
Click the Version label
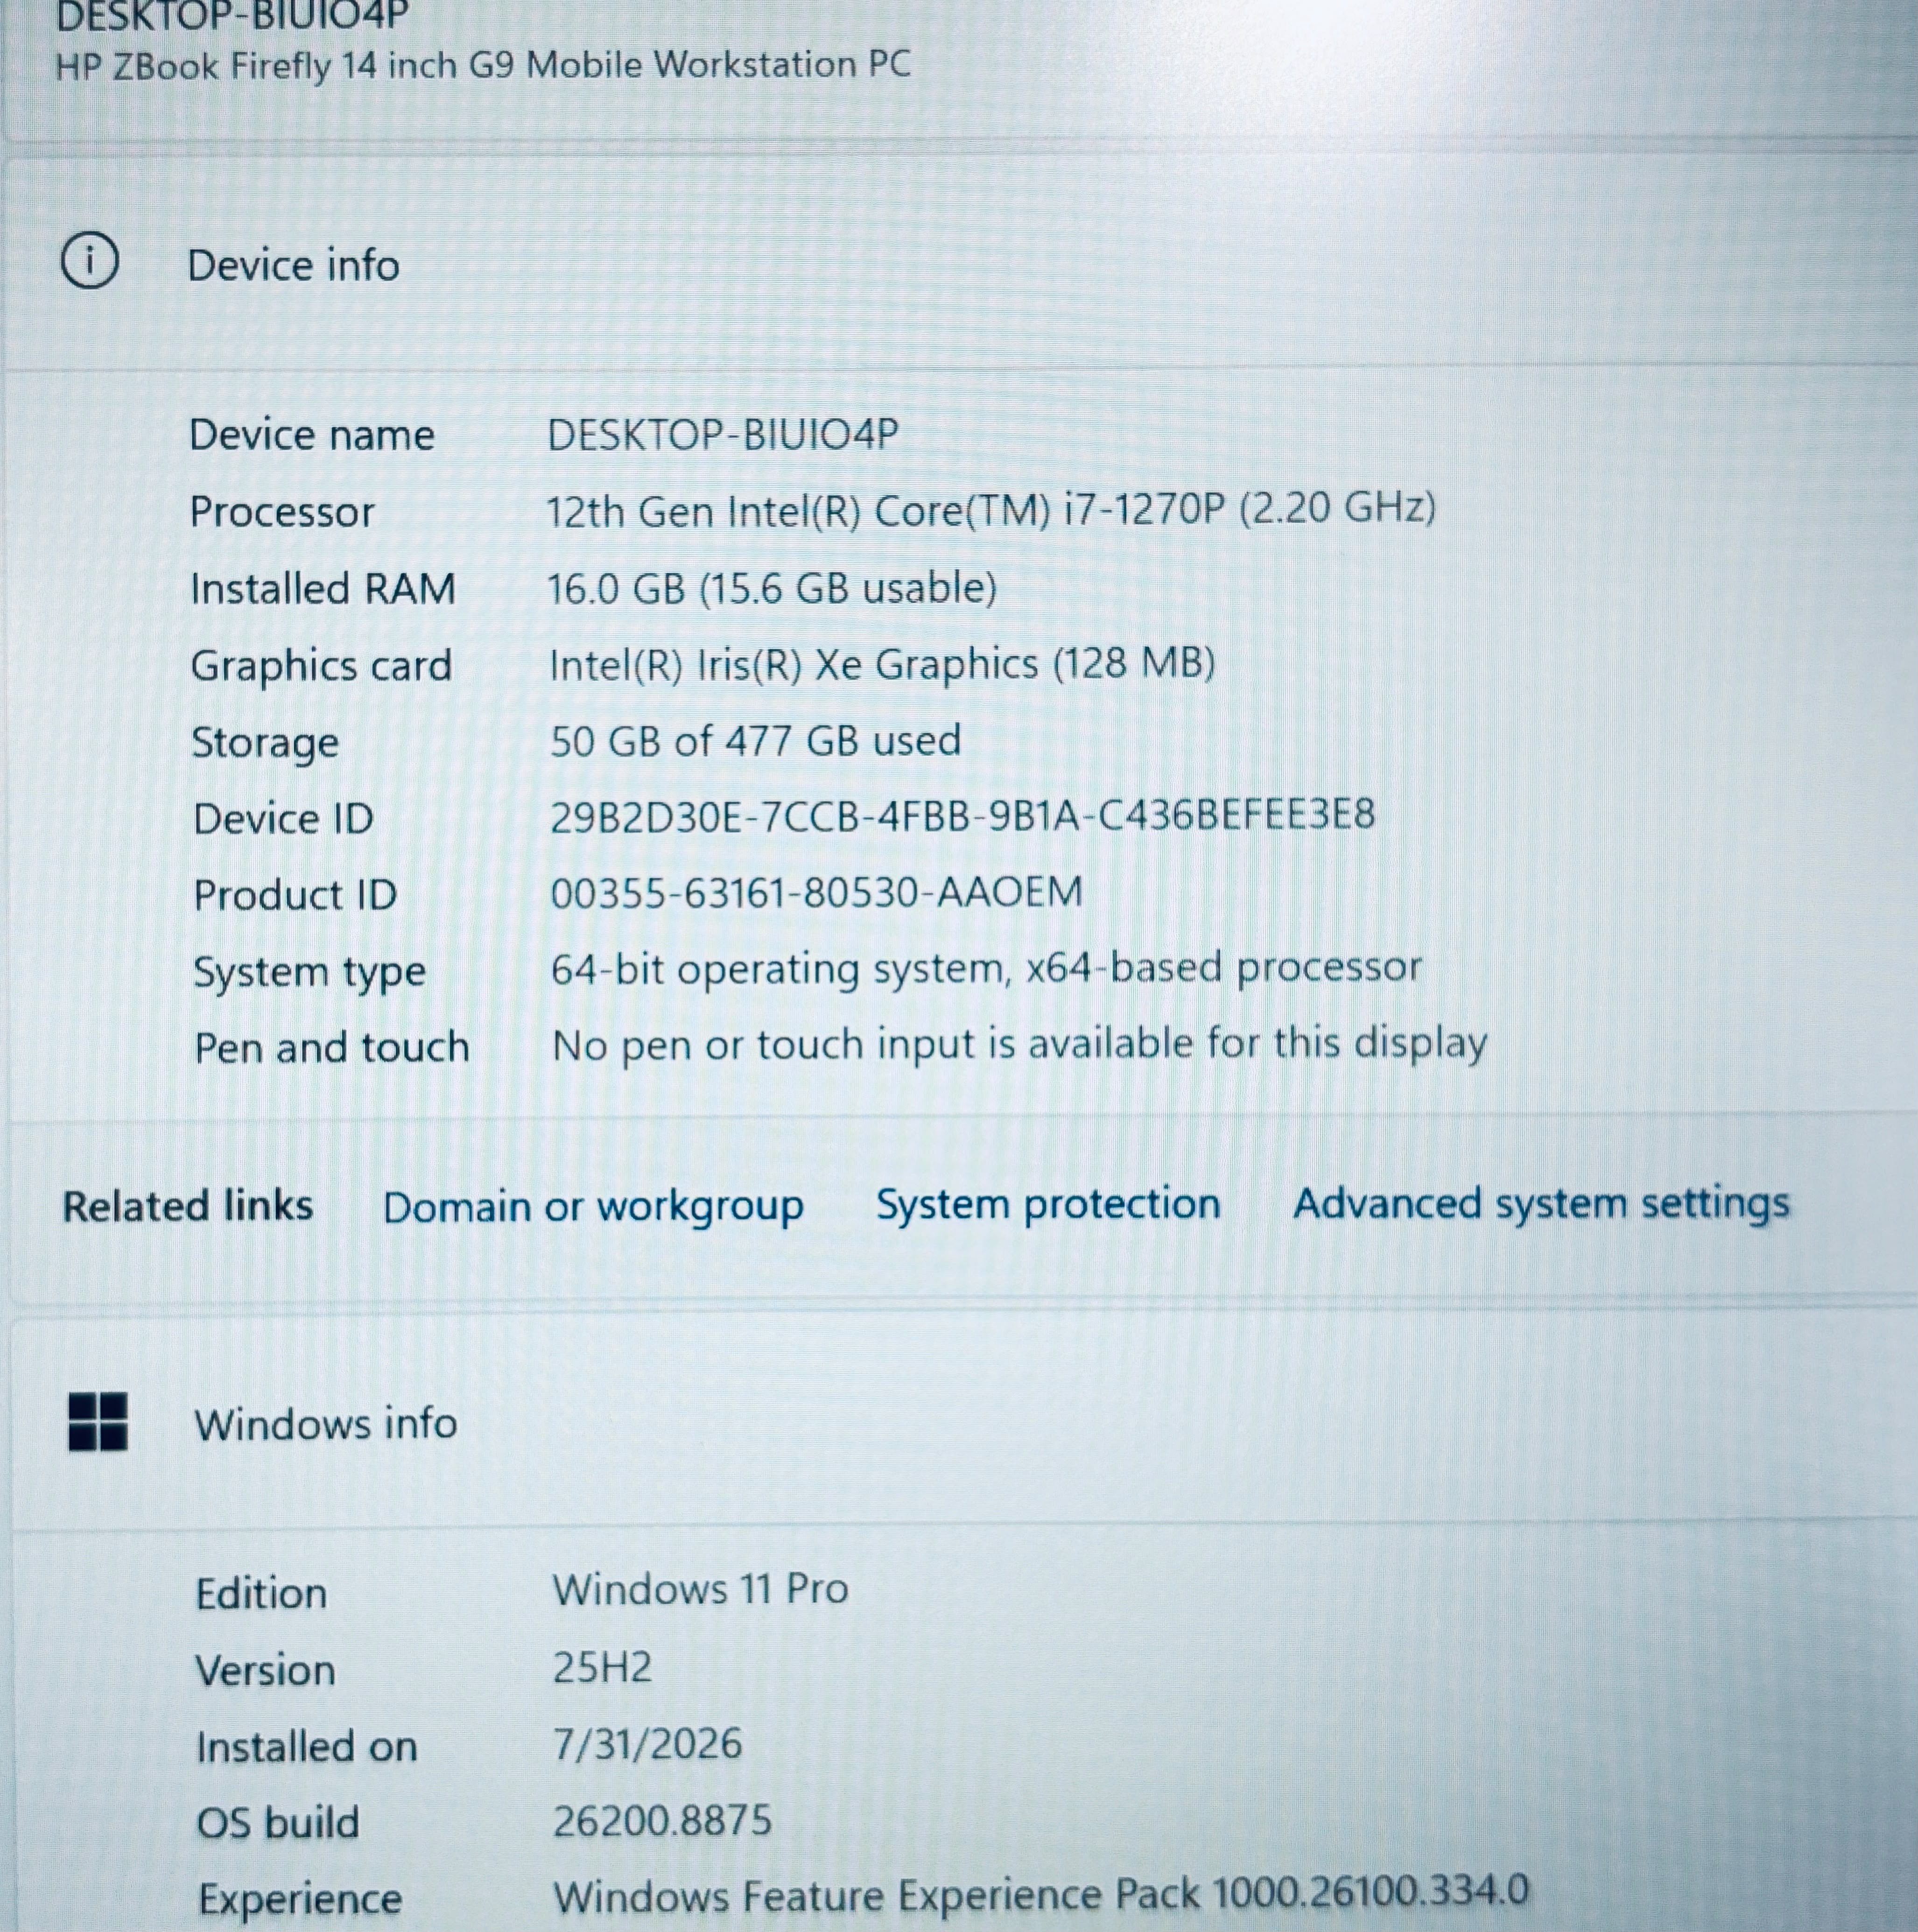click(265, 1670)
